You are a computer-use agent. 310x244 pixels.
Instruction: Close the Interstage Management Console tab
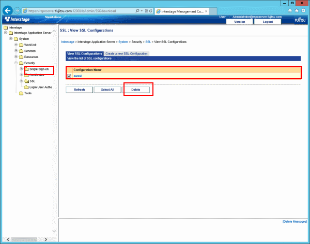pyautogui.click(x=206, y=11)
